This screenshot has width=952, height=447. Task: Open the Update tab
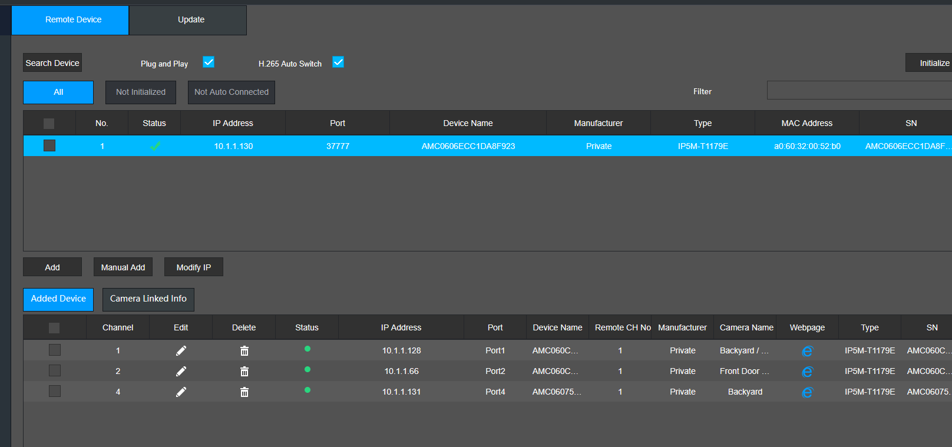(188, 20)
